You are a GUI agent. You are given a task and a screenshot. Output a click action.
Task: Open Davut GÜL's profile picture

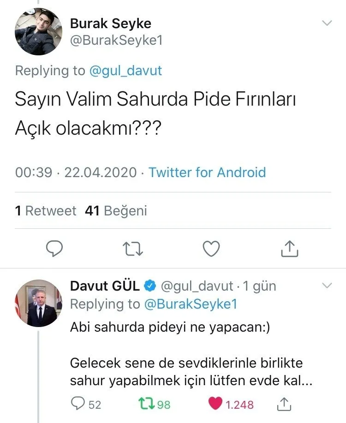39,302
